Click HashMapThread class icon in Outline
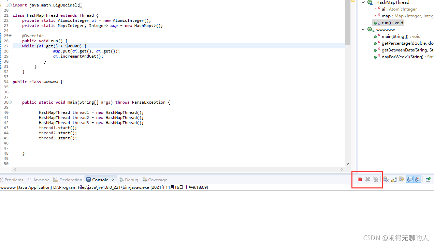 coord(370,2)
